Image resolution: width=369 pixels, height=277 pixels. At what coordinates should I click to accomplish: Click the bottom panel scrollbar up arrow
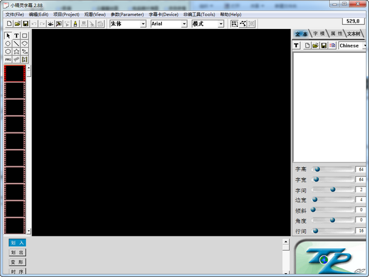click(286, 242)
